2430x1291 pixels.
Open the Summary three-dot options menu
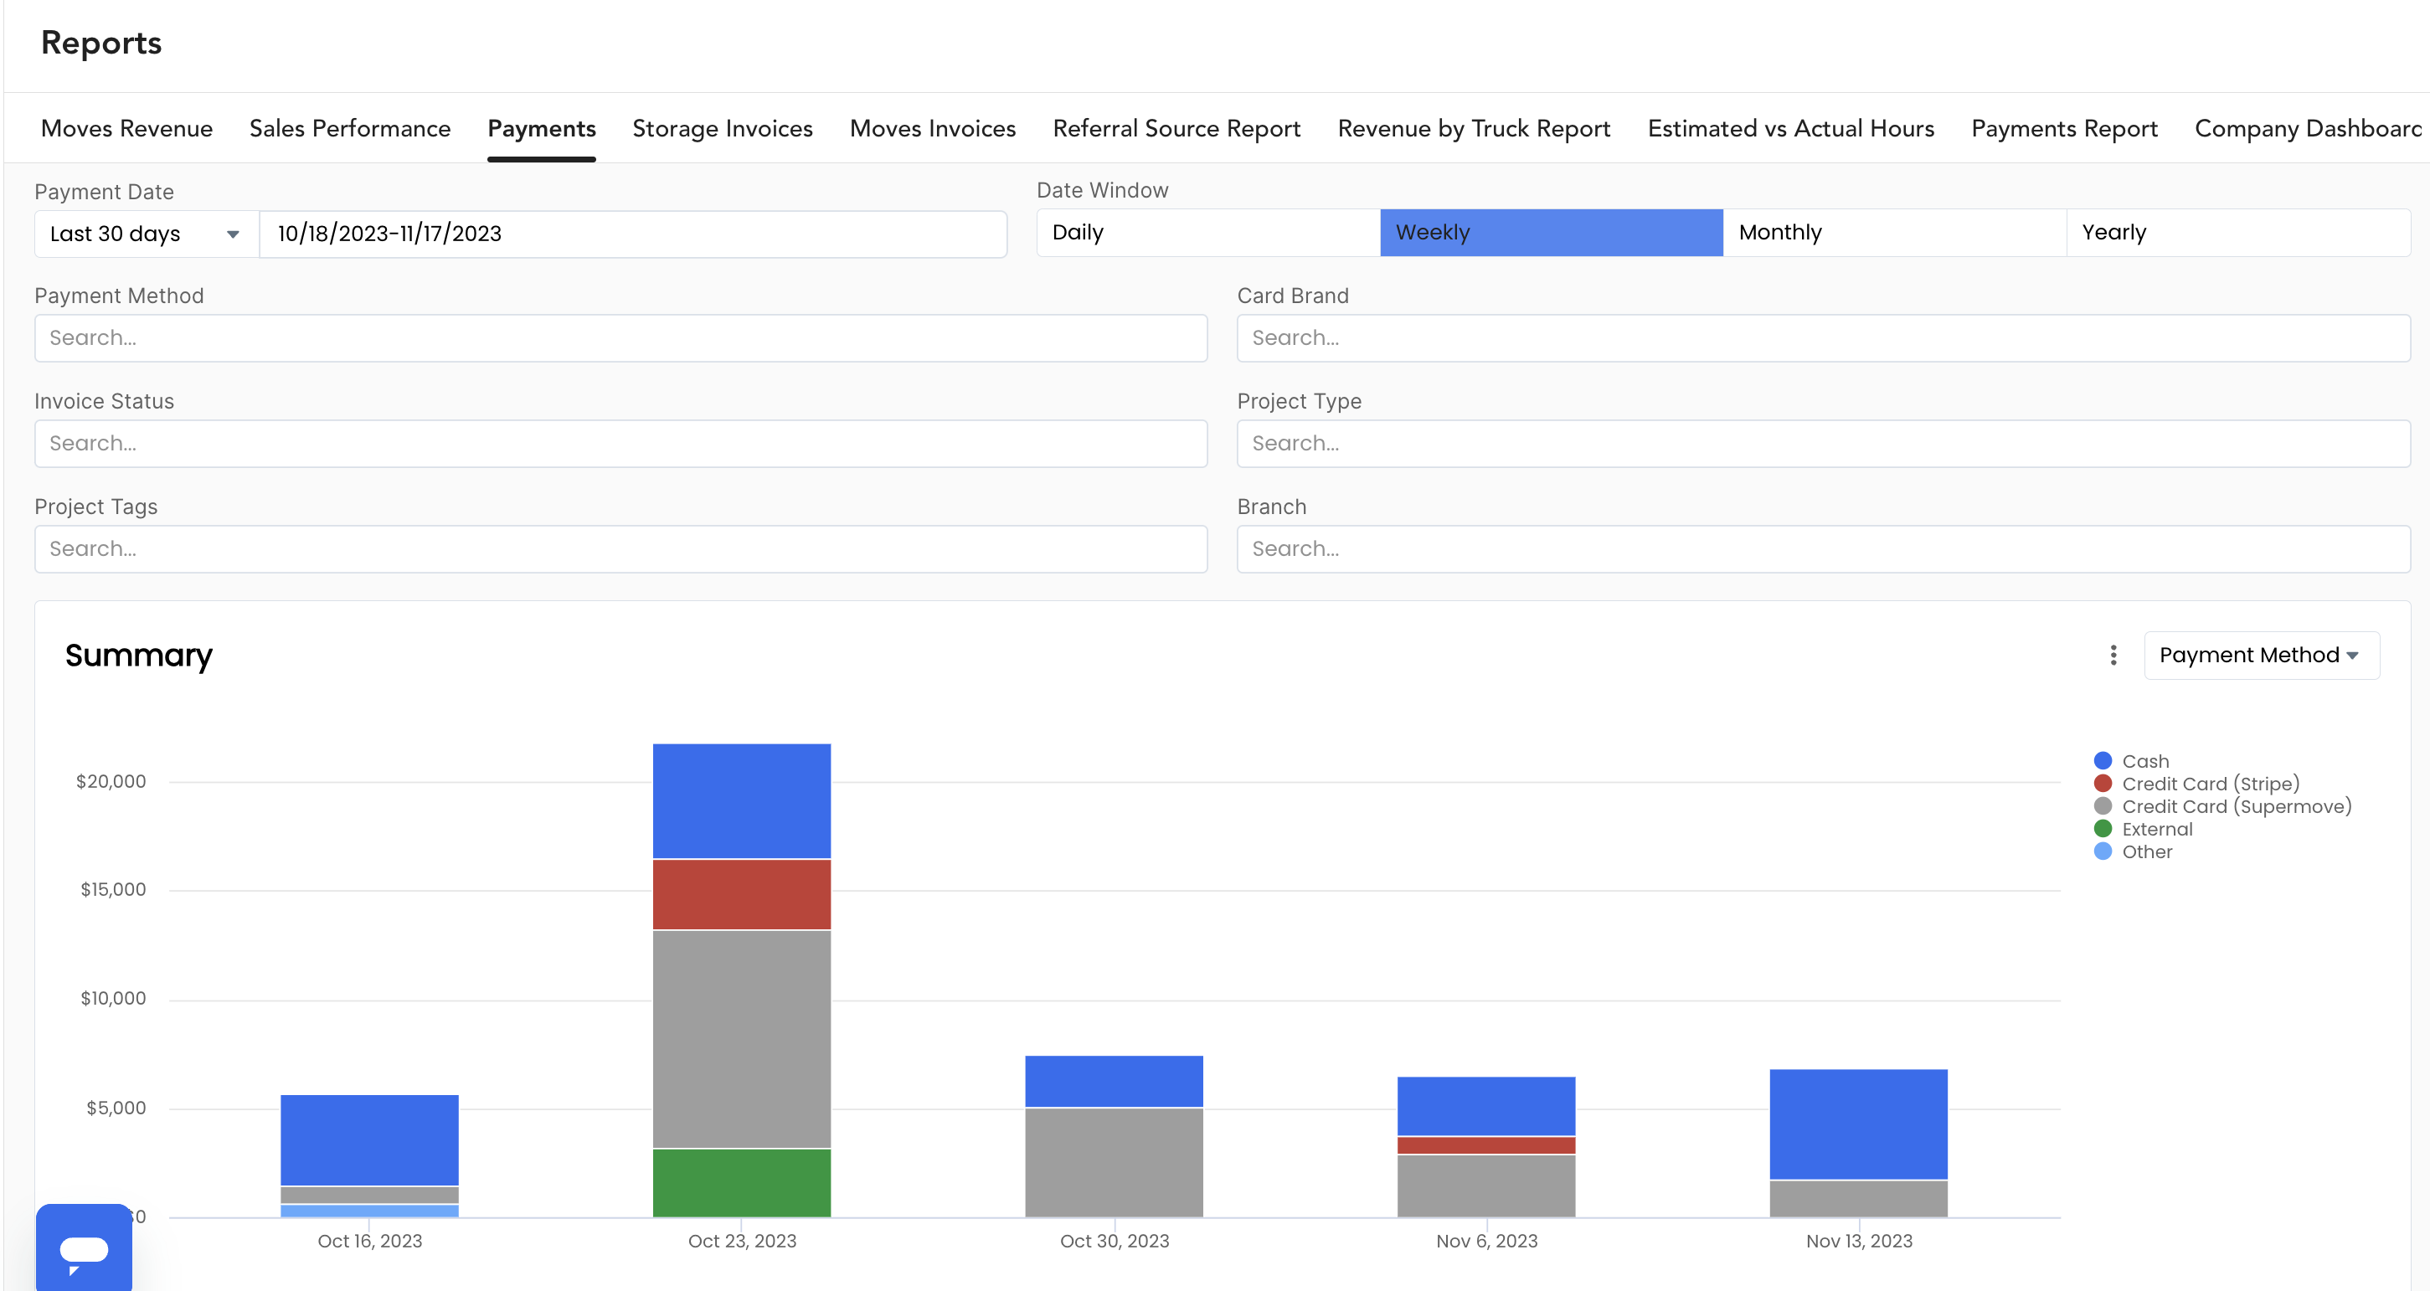(2113, 655)
